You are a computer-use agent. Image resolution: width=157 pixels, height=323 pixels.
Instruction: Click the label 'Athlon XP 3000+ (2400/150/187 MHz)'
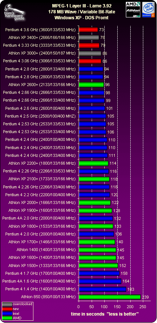pos(42,53)
